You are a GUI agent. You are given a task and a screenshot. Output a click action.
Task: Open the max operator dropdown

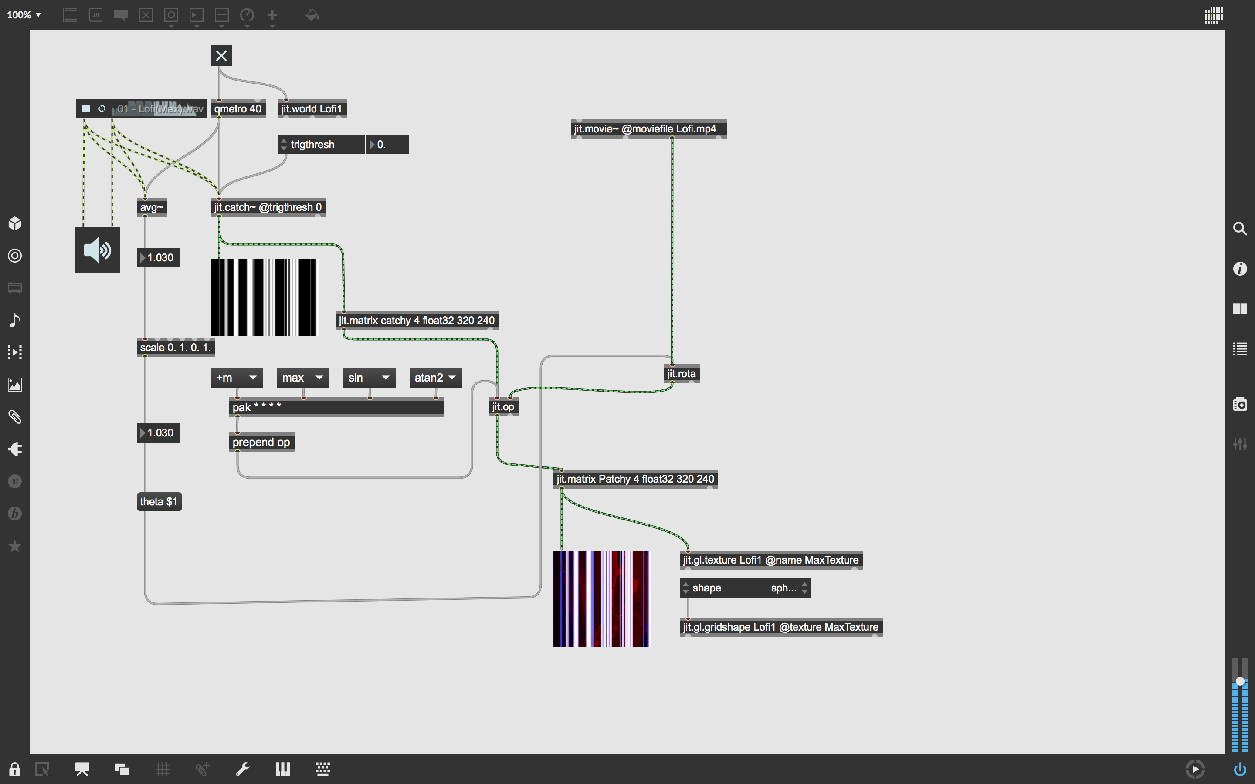click(303, 378)
